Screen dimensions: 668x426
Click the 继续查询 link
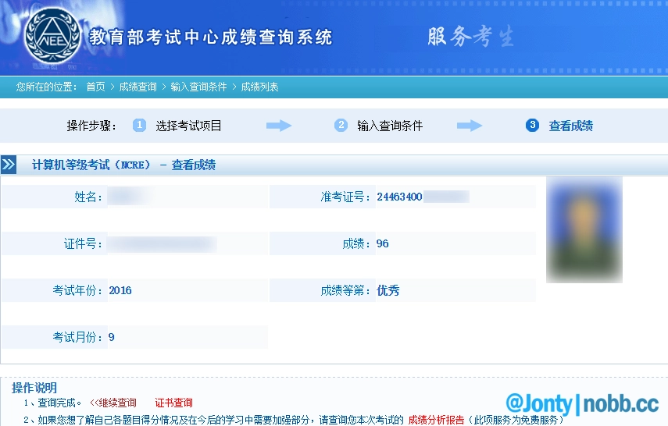[x=116, y=403]
